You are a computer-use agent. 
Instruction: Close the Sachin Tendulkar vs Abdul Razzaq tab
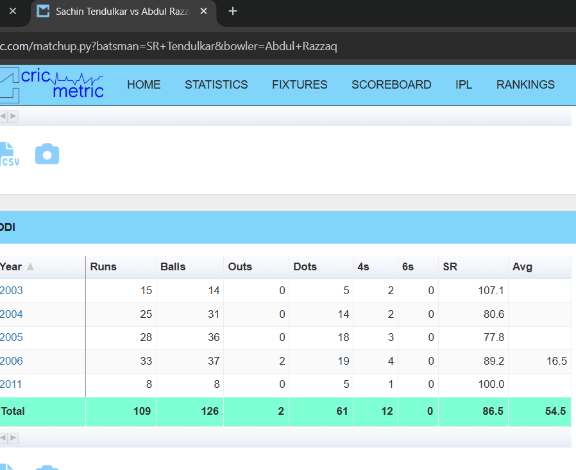203,12
